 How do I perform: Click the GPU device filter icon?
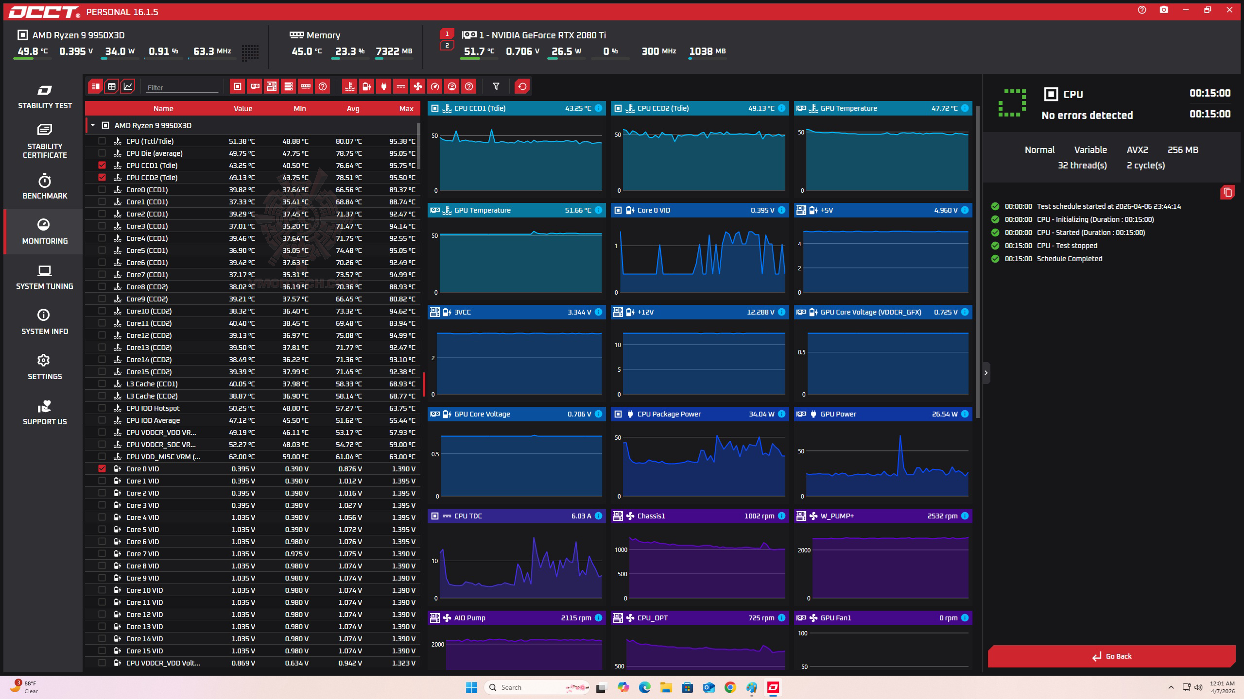[254, 86]
